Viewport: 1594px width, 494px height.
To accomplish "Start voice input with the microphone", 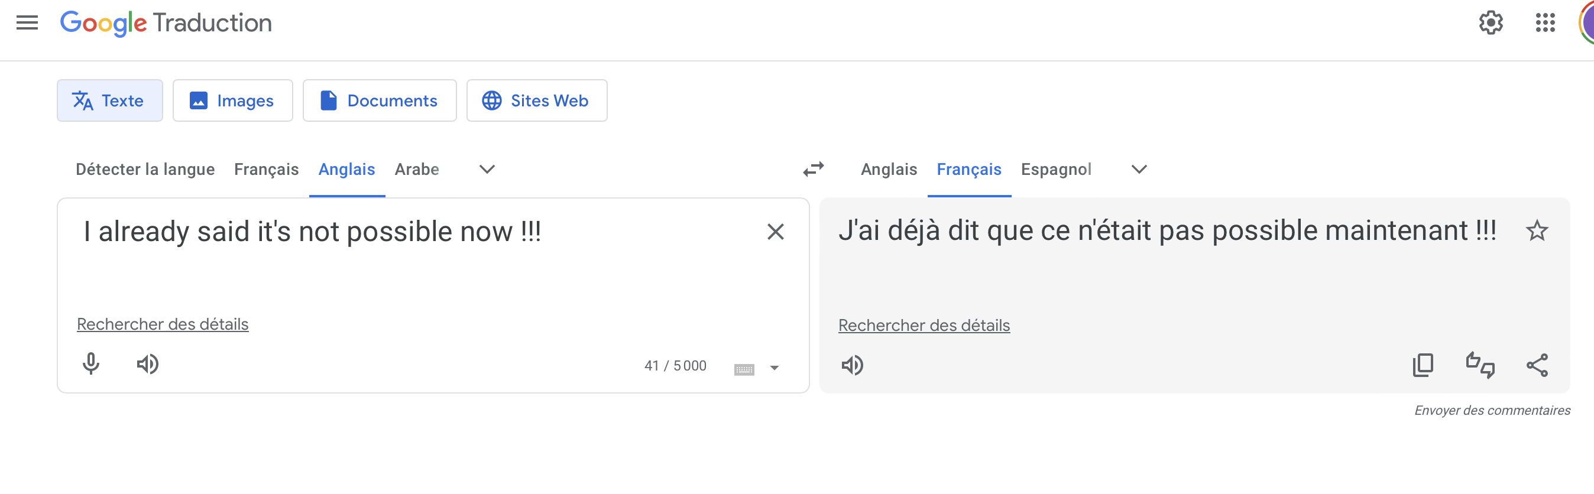I will click(91, 364).
